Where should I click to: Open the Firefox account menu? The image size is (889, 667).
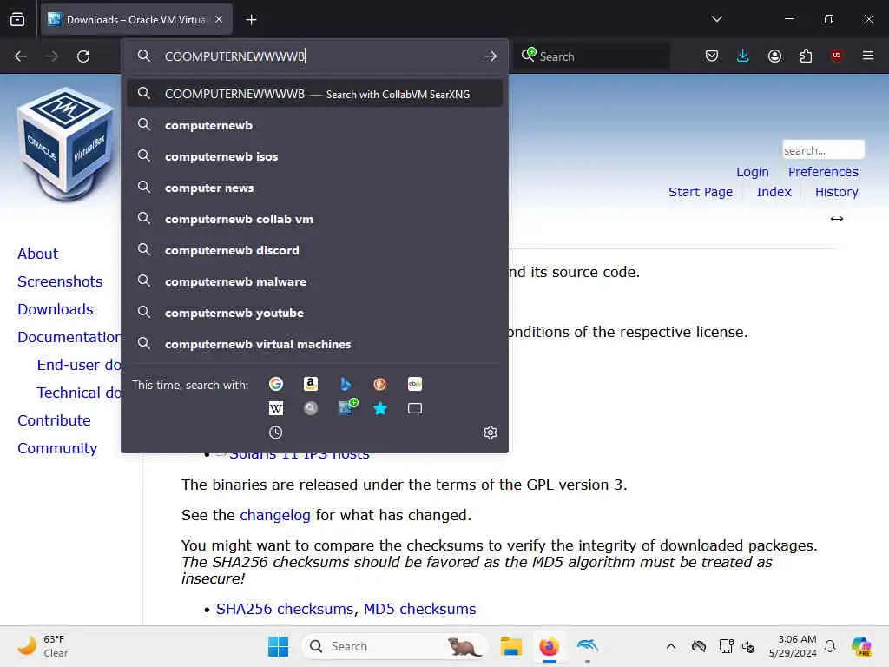(774, 56)
